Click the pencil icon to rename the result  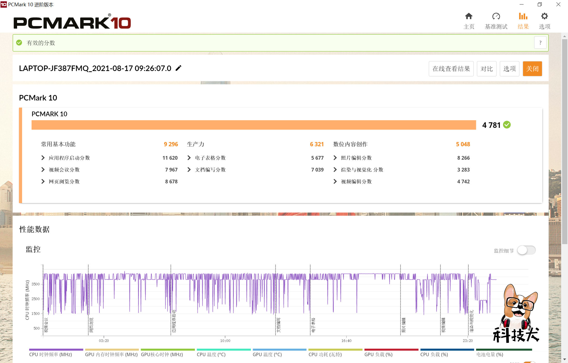pyautogui.click(x=179, y=68)
